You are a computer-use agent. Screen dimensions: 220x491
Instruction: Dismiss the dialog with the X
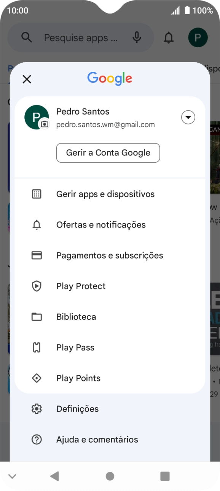(x=27, y=79)
